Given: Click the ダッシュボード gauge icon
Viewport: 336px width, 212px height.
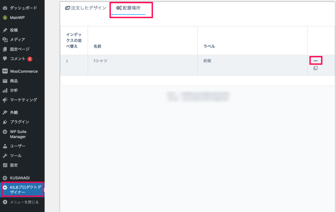Looking at the screenshot, I should 5,8.
